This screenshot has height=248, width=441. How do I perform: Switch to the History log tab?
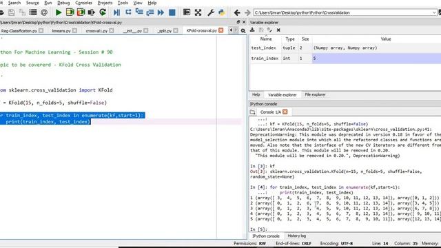(x=297, y=236)
